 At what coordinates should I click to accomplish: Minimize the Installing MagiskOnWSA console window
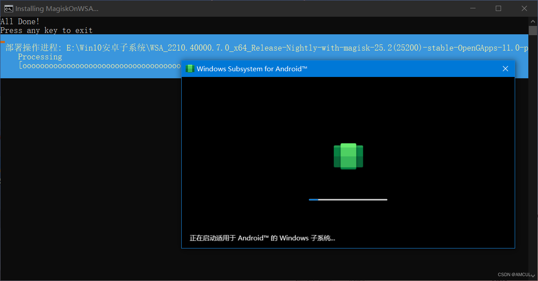pyautogui.click(x=472, y=8)
